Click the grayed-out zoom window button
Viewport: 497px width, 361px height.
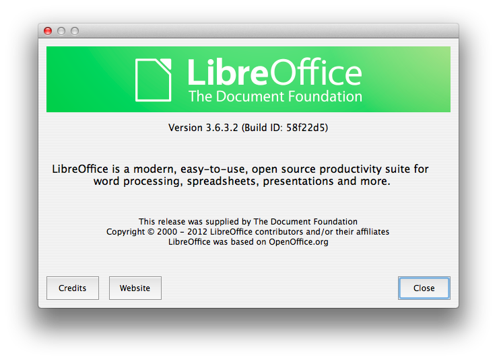pyautogui.click(x=75, y=31)
